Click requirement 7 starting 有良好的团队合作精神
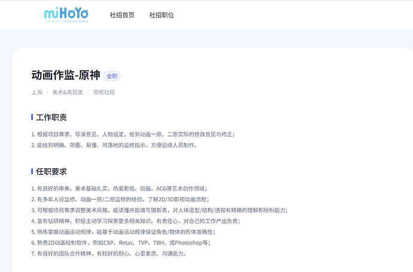The width and height of the screenshot is (413, 272). coord(109,253)
